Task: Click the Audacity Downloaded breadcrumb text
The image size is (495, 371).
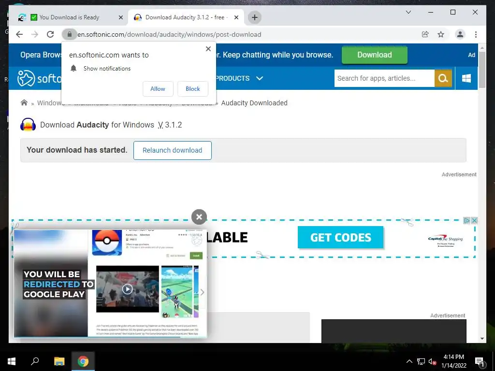Action: tap(254, 103)
